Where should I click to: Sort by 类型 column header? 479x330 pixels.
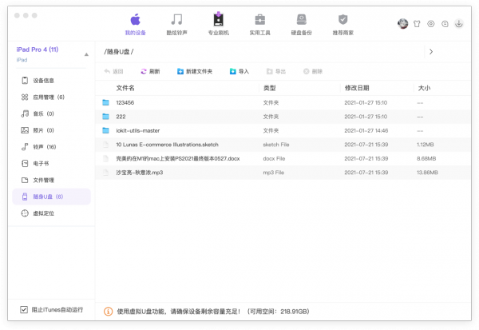(x=270, y=88)
